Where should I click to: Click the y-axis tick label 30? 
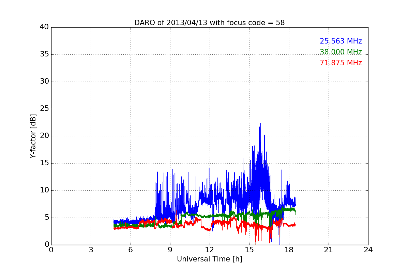tap(44, 82)
